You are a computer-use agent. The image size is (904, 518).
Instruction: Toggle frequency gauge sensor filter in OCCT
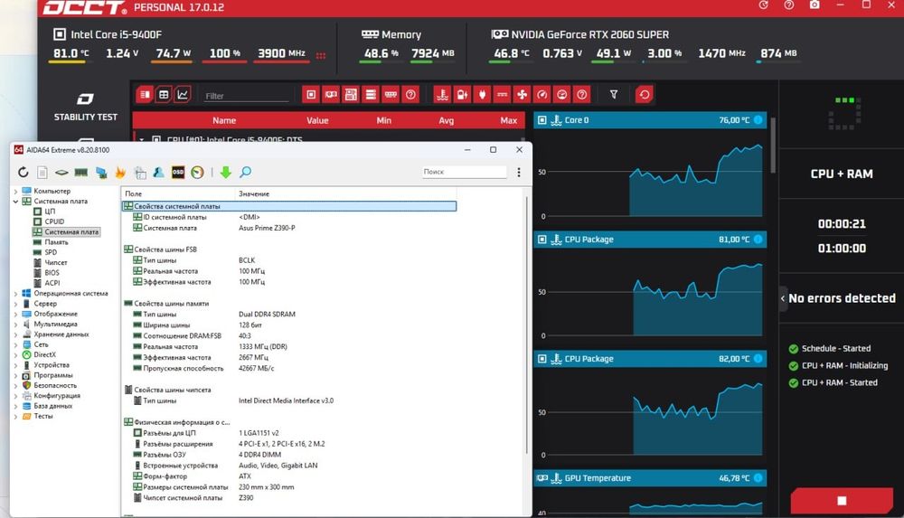pyautogui.click(x=541, y=95)
